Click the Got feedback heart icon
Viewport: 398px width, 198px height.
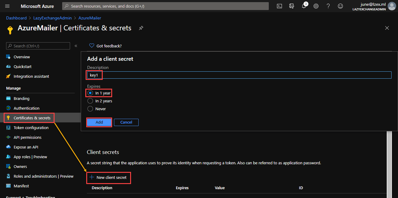pyautogui.click(x=91, y=46)
